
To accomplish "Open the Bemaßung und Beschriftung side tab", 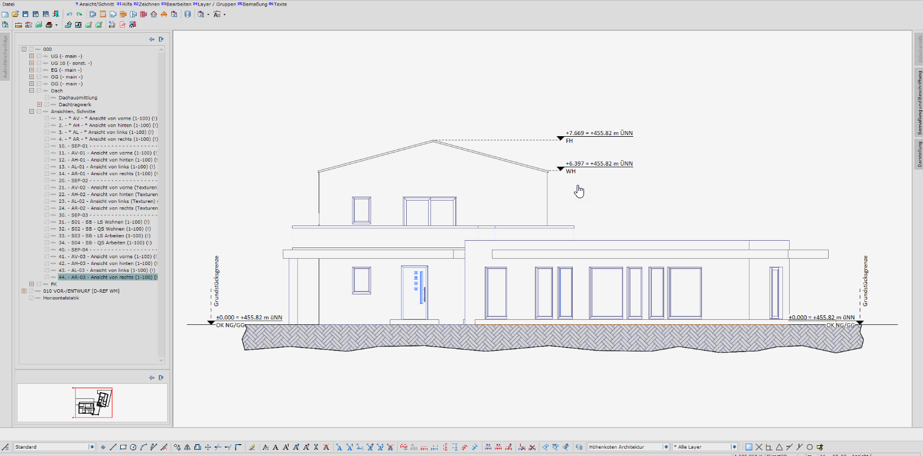I will click(x=919, y=103).
